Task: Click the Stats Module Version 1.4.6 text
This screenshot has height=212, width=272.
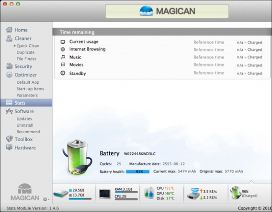Action: click(33, 208)
